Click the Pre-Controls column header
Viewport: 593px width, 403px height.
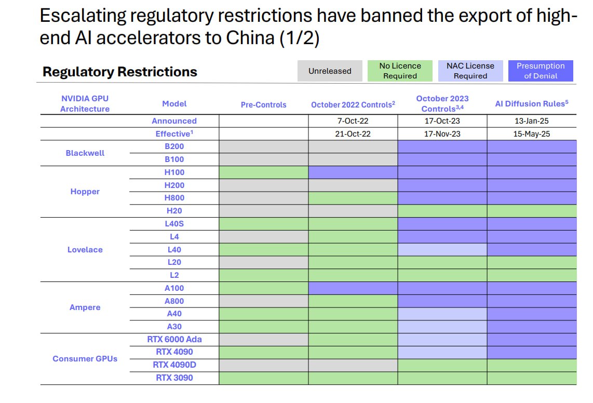click(263, 104)
